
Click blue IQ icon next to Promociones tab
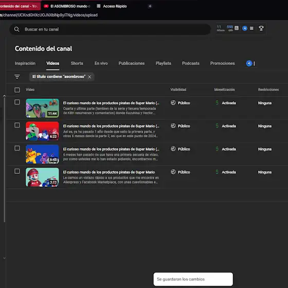click(x=249, y=64)
